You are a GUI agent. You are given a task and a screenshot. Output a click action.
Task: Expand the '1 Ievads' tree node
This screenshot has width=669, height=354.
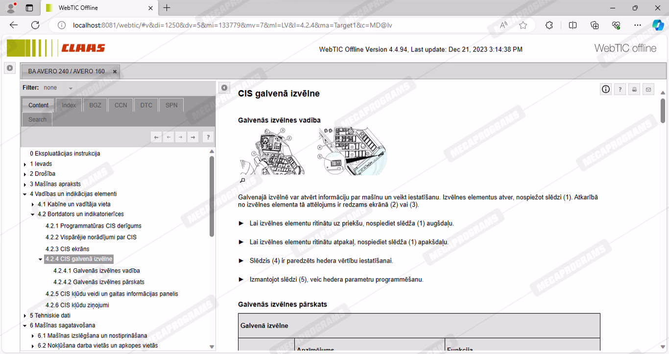point(25,164)
